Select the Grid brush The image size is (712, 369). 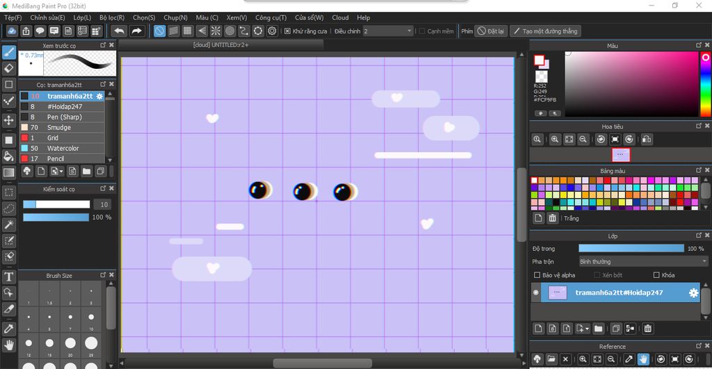pyautogui.click(x=62, y=138)
